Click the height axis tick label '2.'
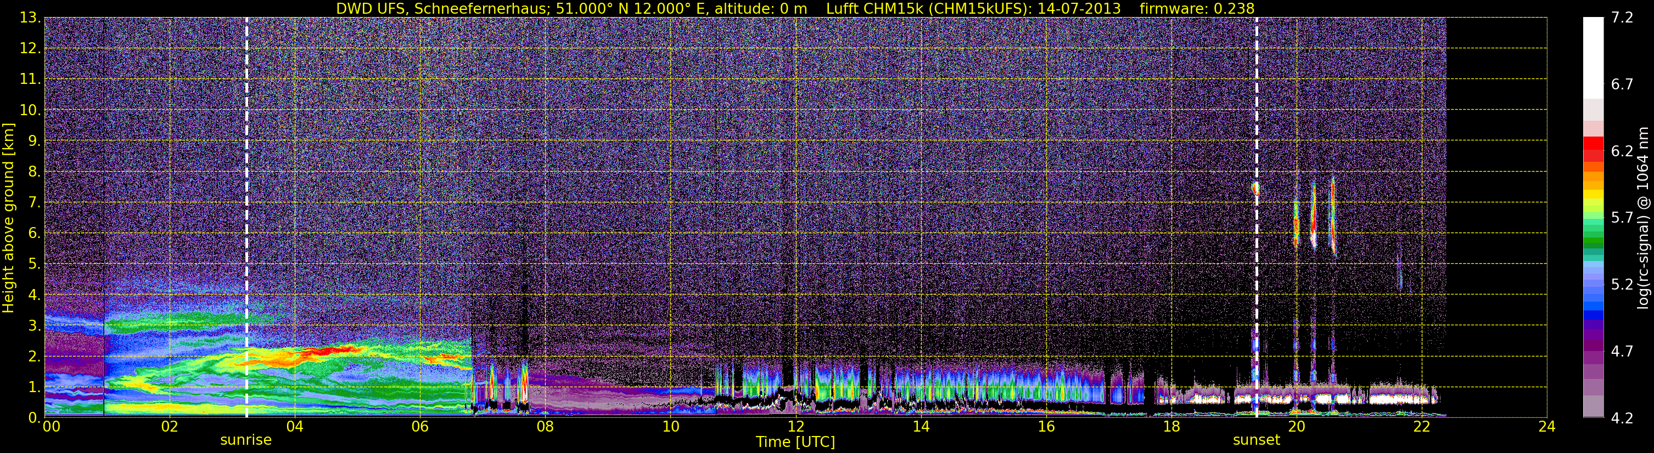This screenshot has width=1654, height=453. [x=33, y=357]
